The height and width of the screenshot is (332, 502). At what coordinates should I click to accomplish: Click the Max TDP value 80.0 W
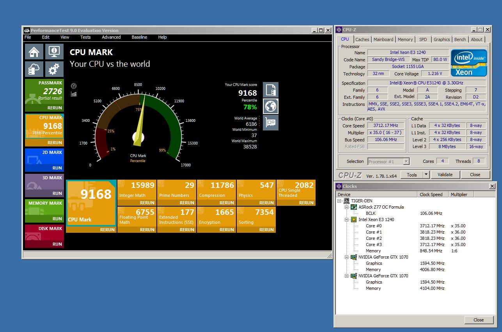coord(440,59)
